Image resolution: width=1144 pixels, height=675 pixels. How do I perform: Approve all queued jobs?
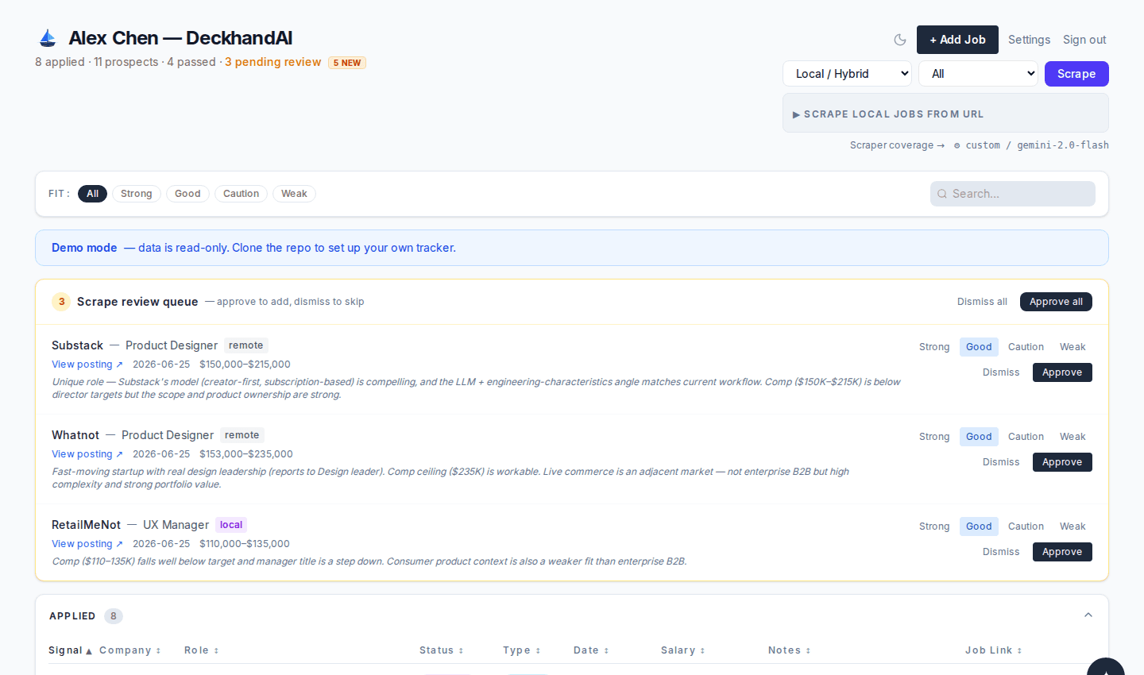coord(1056,302)
